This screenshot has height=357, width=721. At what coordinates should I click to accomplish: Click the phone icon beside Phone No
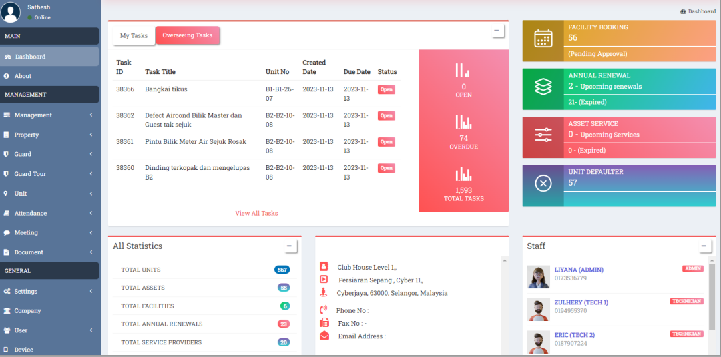coord(324,310)
